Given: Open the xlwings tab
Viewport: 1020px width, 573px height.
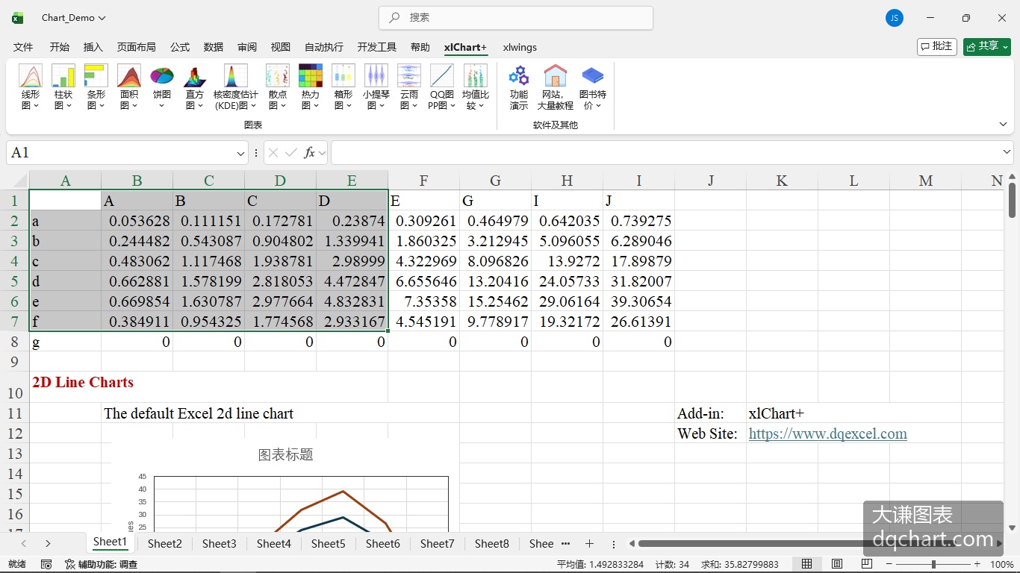Looking at the screenshot, I should click(520, 47).
